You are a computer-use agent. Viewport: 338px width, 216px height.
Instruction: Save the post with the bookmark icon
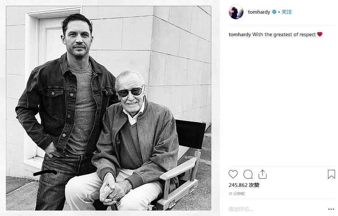(331, 174)
